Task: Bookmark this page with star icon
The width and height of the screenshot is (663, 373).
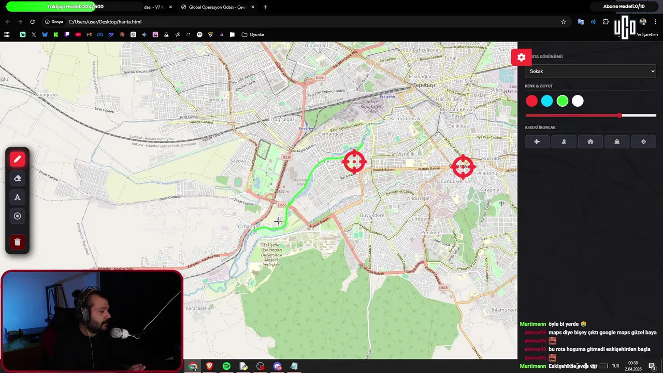Action: [x=564, y=22]
